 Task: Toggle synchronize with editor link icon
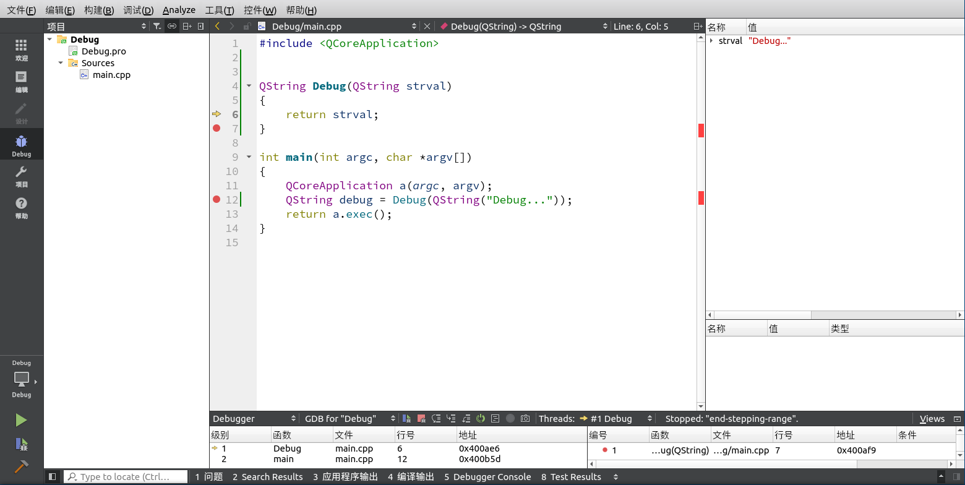pos(171,26)
